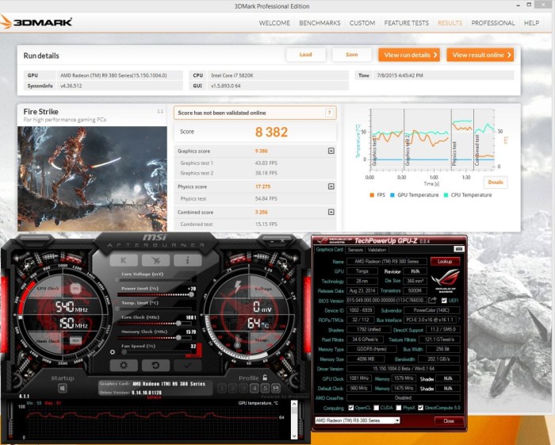Click the Afterburner airplane OC scanner icon

pos(155,260)
